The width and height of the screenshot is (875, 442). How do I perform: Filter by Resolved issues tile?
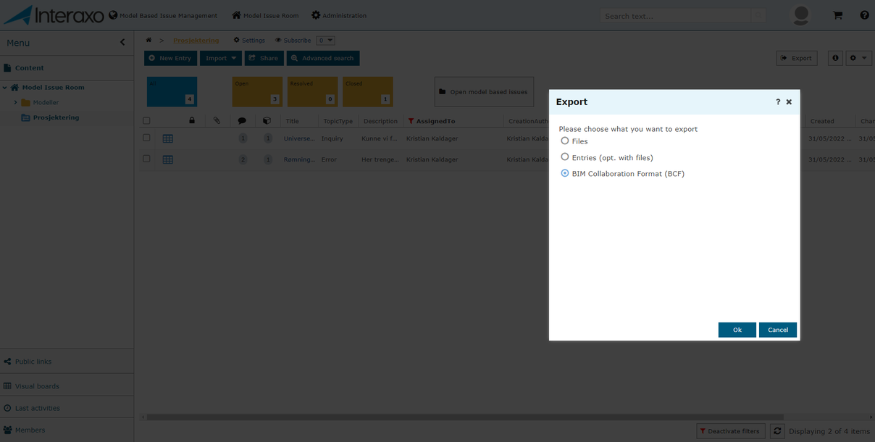click(312, 92)
